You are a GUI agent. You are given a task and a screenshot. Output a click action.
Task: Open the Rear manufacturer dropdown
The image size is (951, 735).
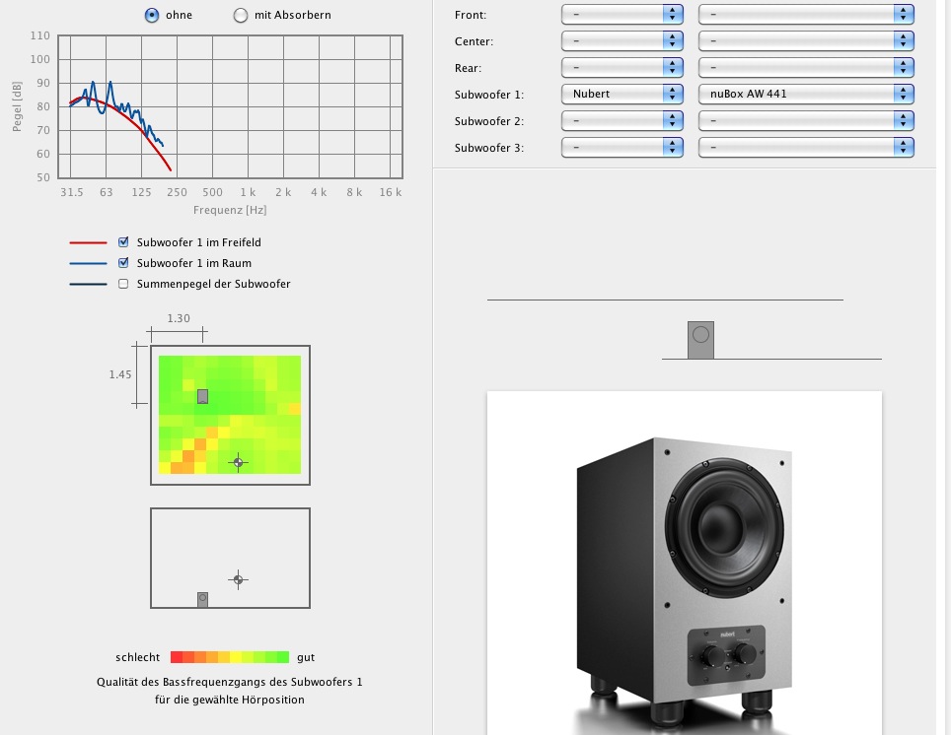[622, 67]
